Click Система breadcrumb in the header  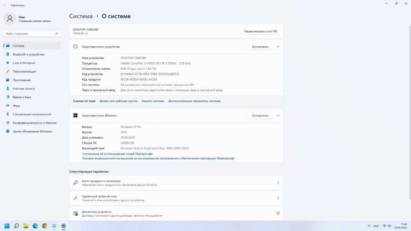click(x=81, y=16)
